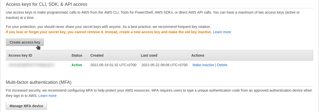Click the Actions column header

[x=198, y=55]
